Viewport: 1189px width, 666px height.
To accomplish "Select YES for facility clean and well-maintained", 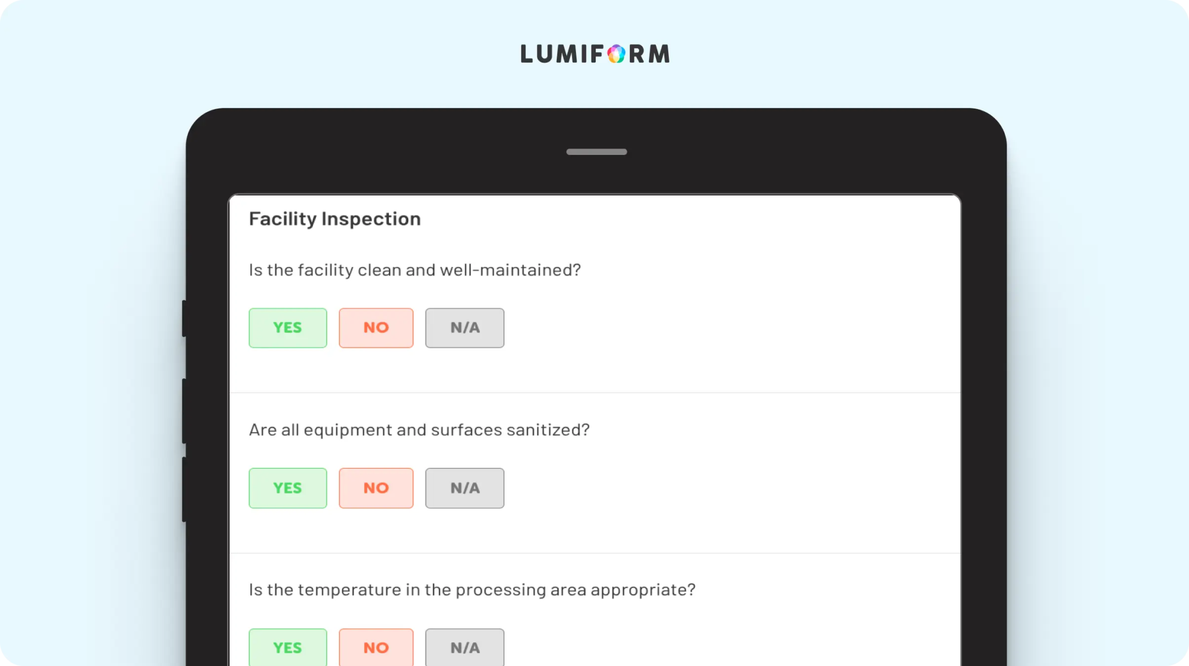I will (x=288, y=328).
